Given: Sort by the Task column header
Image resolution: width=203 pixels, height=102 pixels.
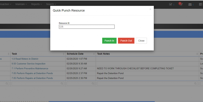Looking at the screenshot, I should tap(38, 54).
